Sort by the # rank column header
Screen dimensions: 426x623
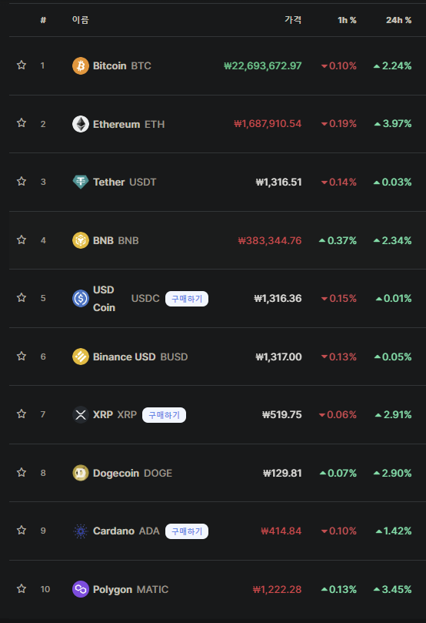[x=43, y=20]
